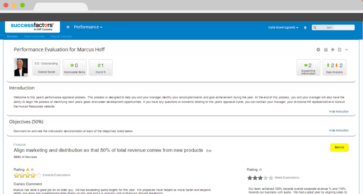363x194 pixels.
Task: Collapse the evaluation header section
Action: (x=347, y=49)
